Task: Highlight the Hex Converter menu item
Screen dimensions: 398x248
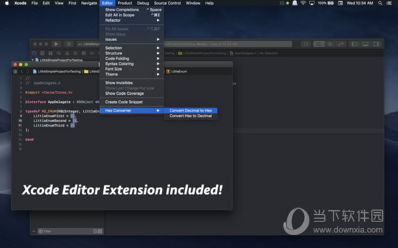Action: click(131, 111)
